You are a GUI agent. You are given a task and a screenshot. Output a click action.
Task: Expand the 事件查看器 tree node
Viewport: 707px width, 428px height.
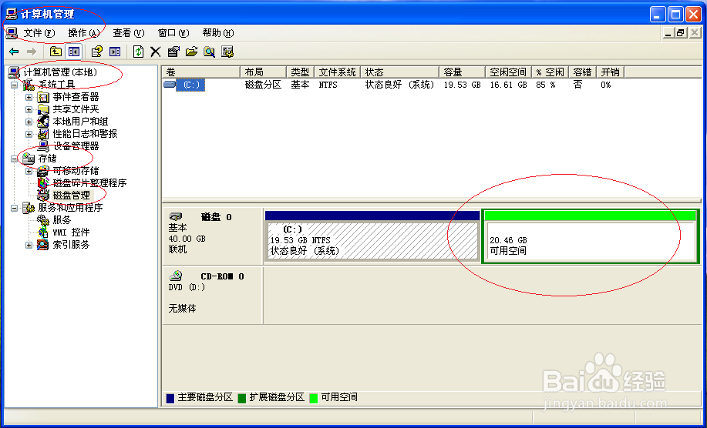click(29, 97)
